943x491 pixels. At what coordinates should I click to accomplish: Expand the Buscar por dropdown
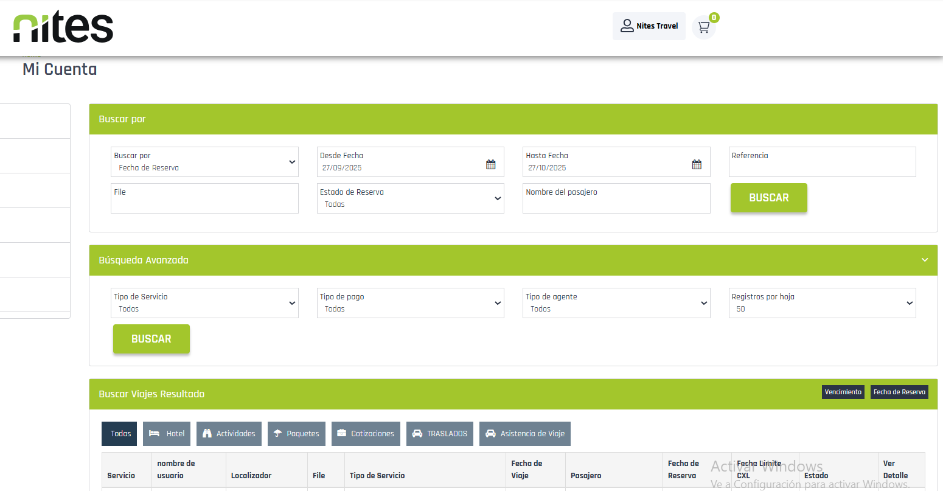click(x=204, y=162)
